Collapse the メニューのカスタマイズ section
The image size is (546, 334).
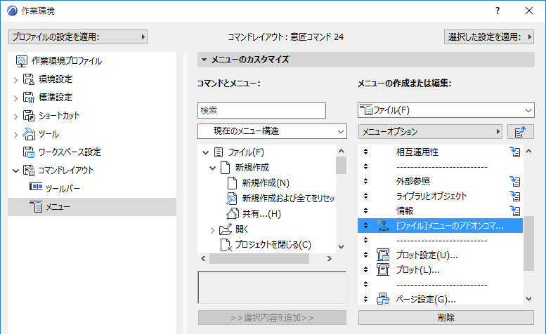pos(204,60)
